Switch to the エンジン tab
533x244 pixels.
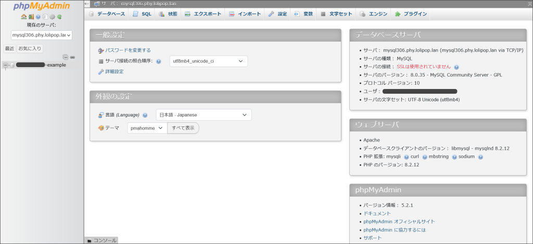point(374,14)
